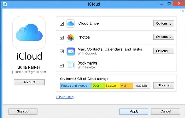Click the Mail envelope icon
Image resolution: width=185 pixels, height=118 pixels.
tap(71, 51)
